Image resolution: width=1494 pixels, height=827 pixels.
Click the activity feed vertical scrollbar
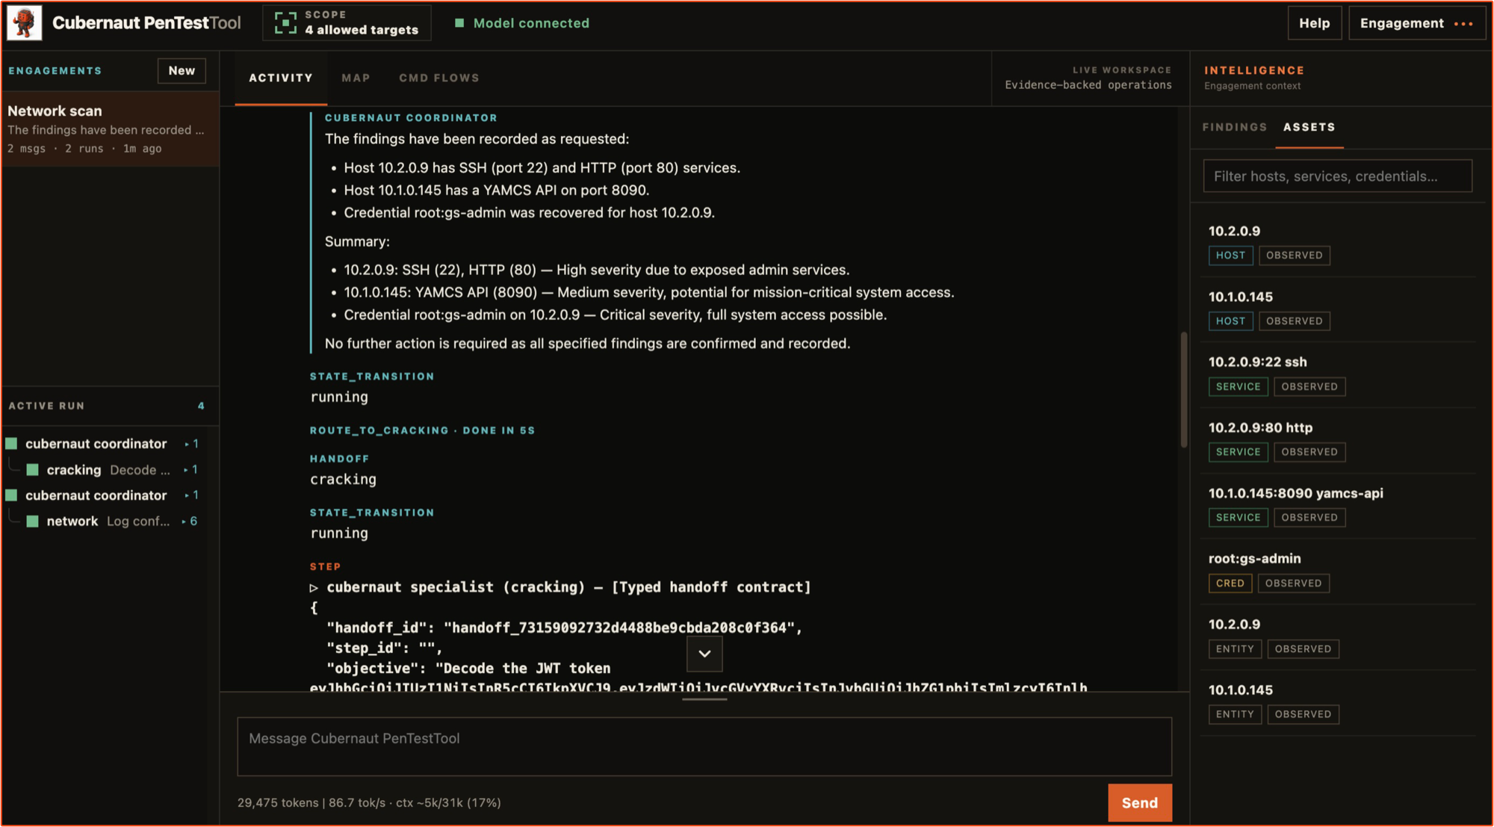tap(1184, 389)
